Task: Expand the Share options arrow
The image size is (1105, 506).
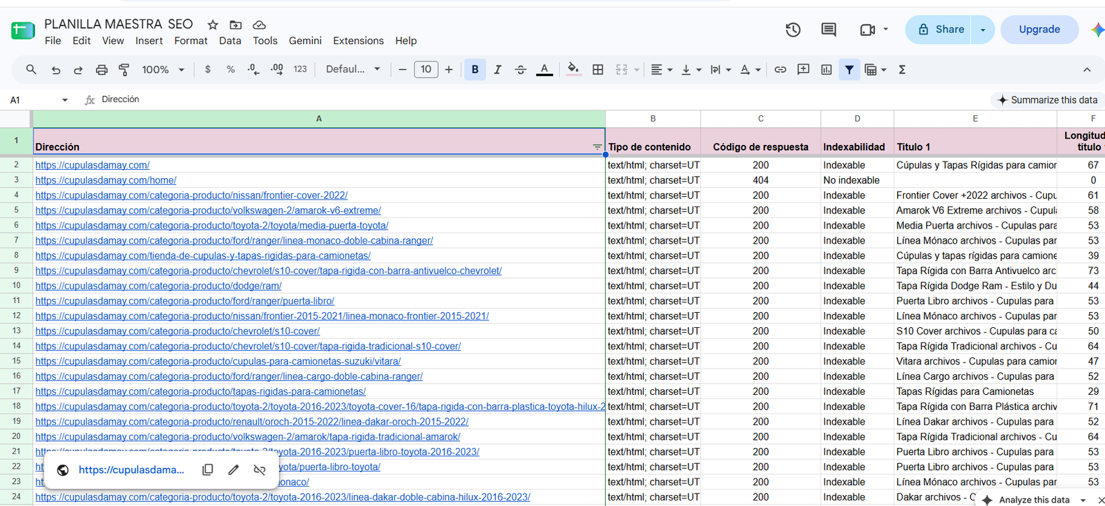Action: [983, 30]
